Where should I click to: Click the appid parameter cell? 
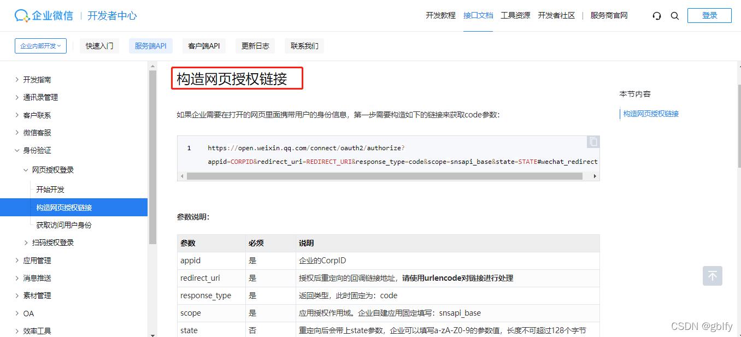coord(211,261)
